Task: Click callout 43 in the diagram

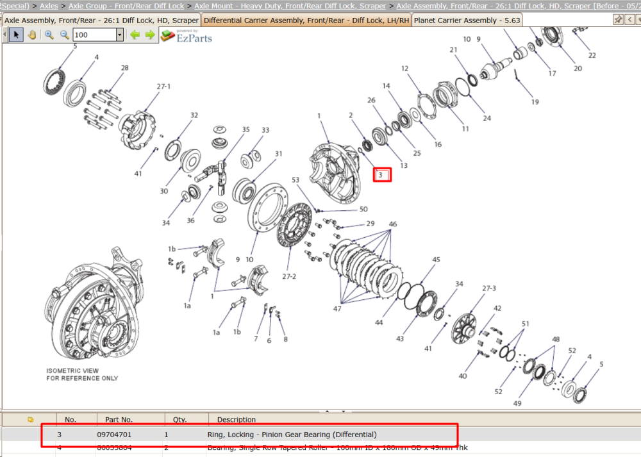Action: pos(400,338)
